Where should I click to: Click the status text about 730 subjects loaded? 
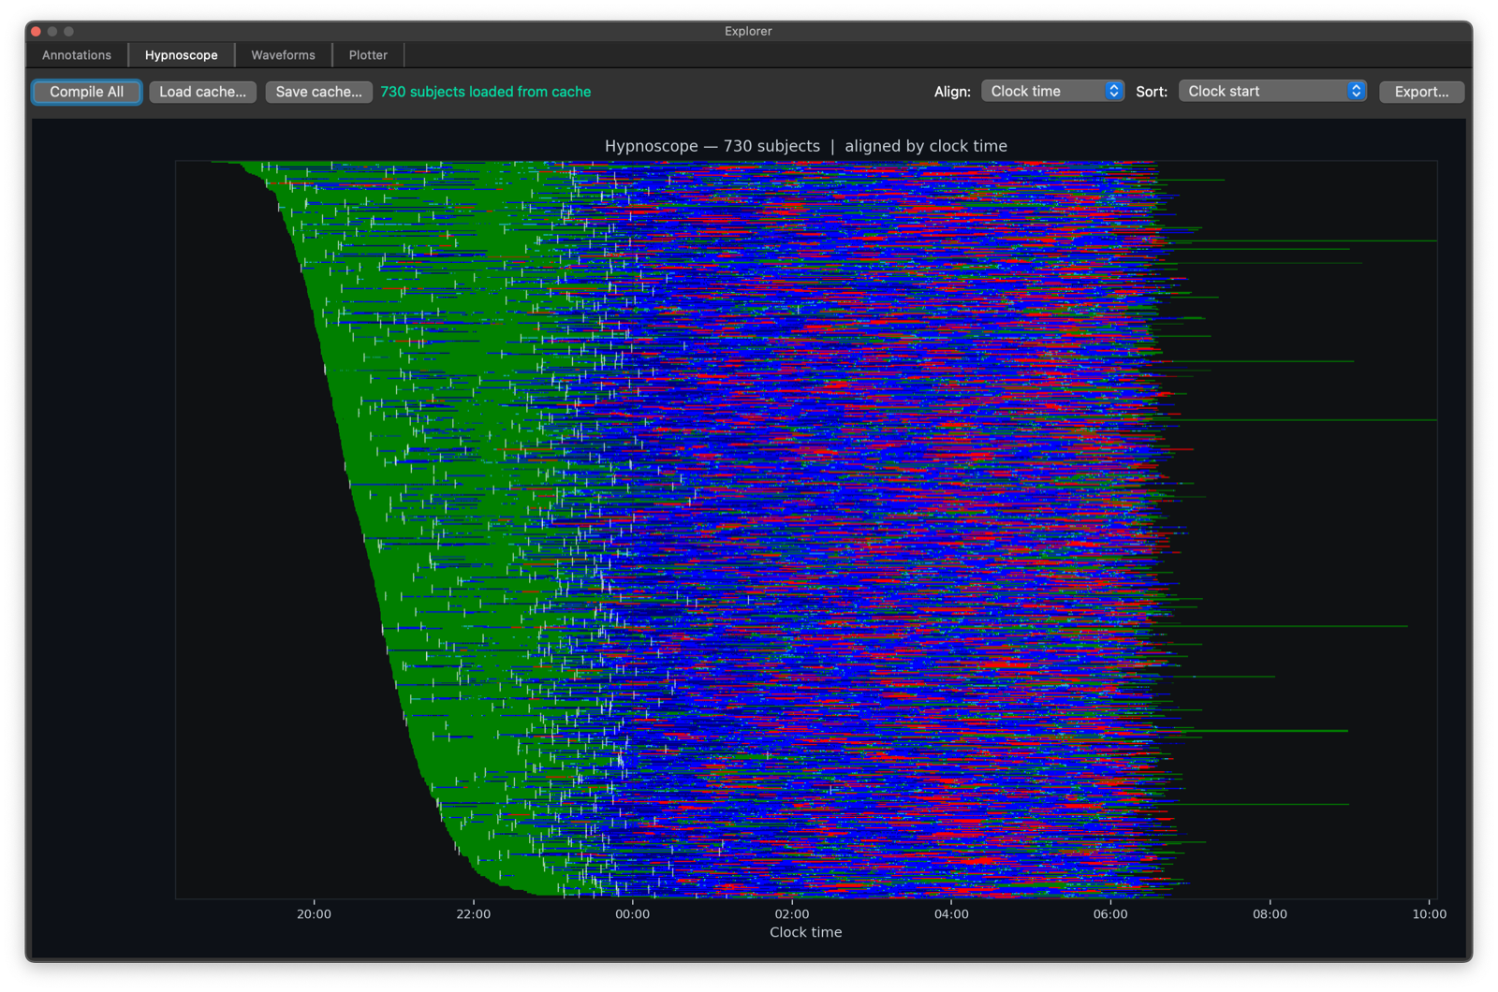coord(485,92)
